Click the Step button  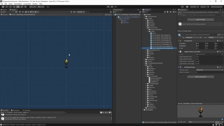[116, 7]
